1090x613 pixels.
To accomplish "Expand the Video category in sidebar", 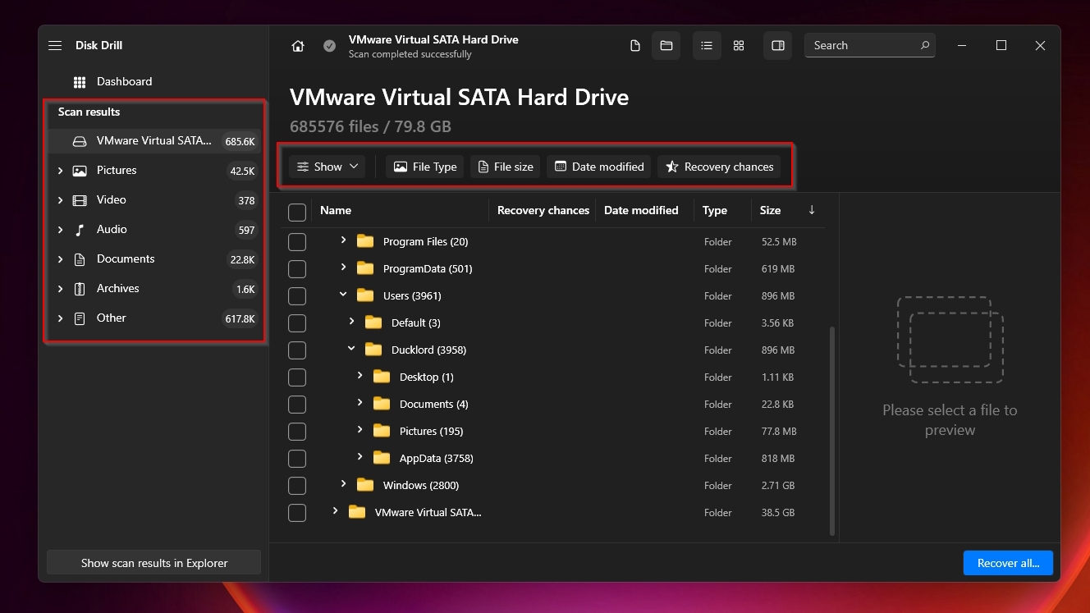I will click(60, 200).
